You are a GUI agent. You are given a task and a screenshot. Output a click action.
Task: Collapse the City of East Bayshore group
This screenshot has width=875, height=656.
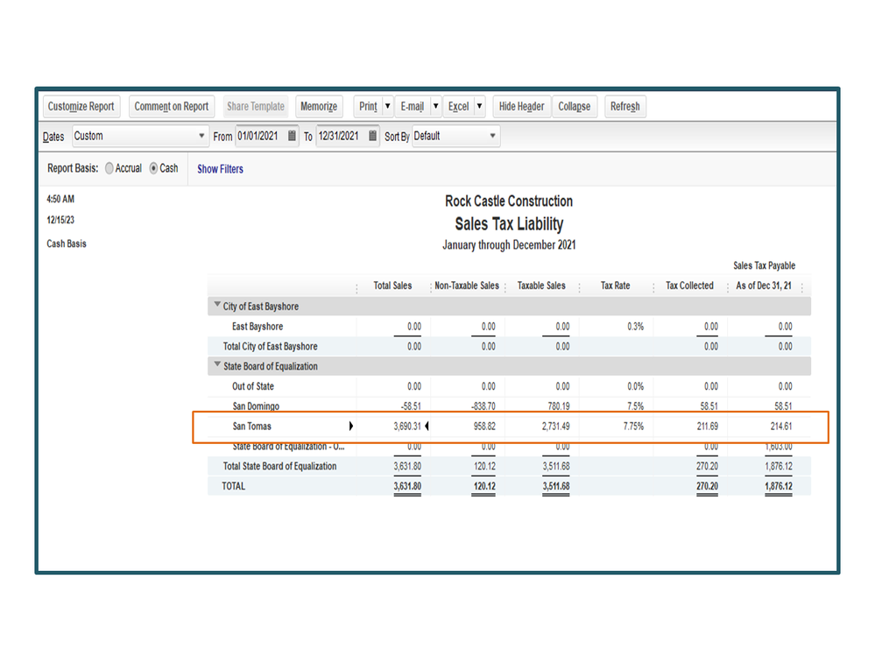[217, 305]
